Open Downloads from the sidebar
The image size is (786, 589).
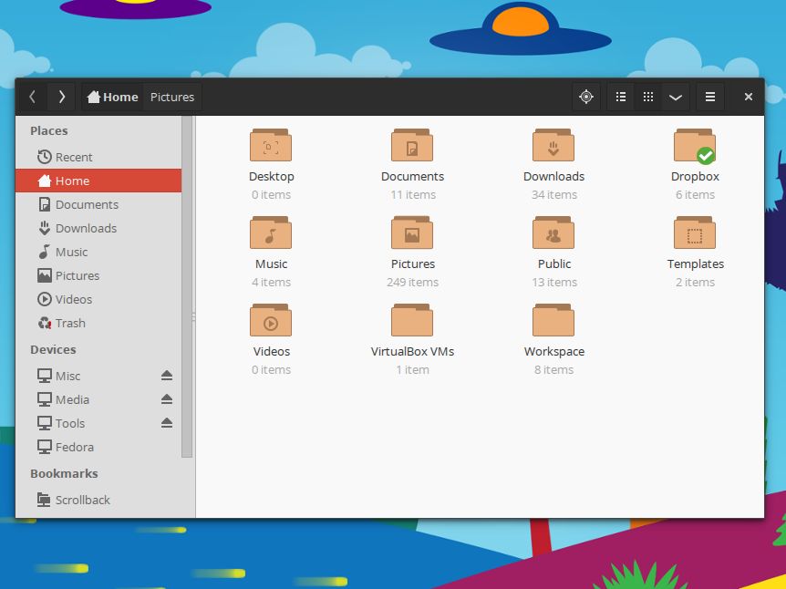[98, 228]
